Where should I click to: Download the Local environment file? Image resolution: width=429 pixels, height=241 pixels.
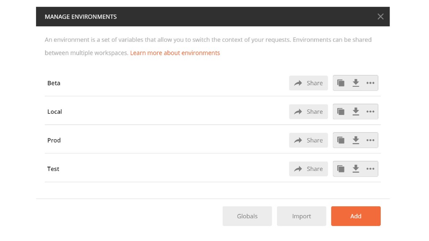[x=356, y=111]
